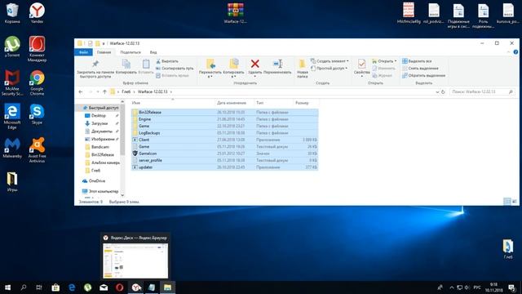
Task: Open Downloads (Загрузки) in the sidebar
Action: (100, 123)
